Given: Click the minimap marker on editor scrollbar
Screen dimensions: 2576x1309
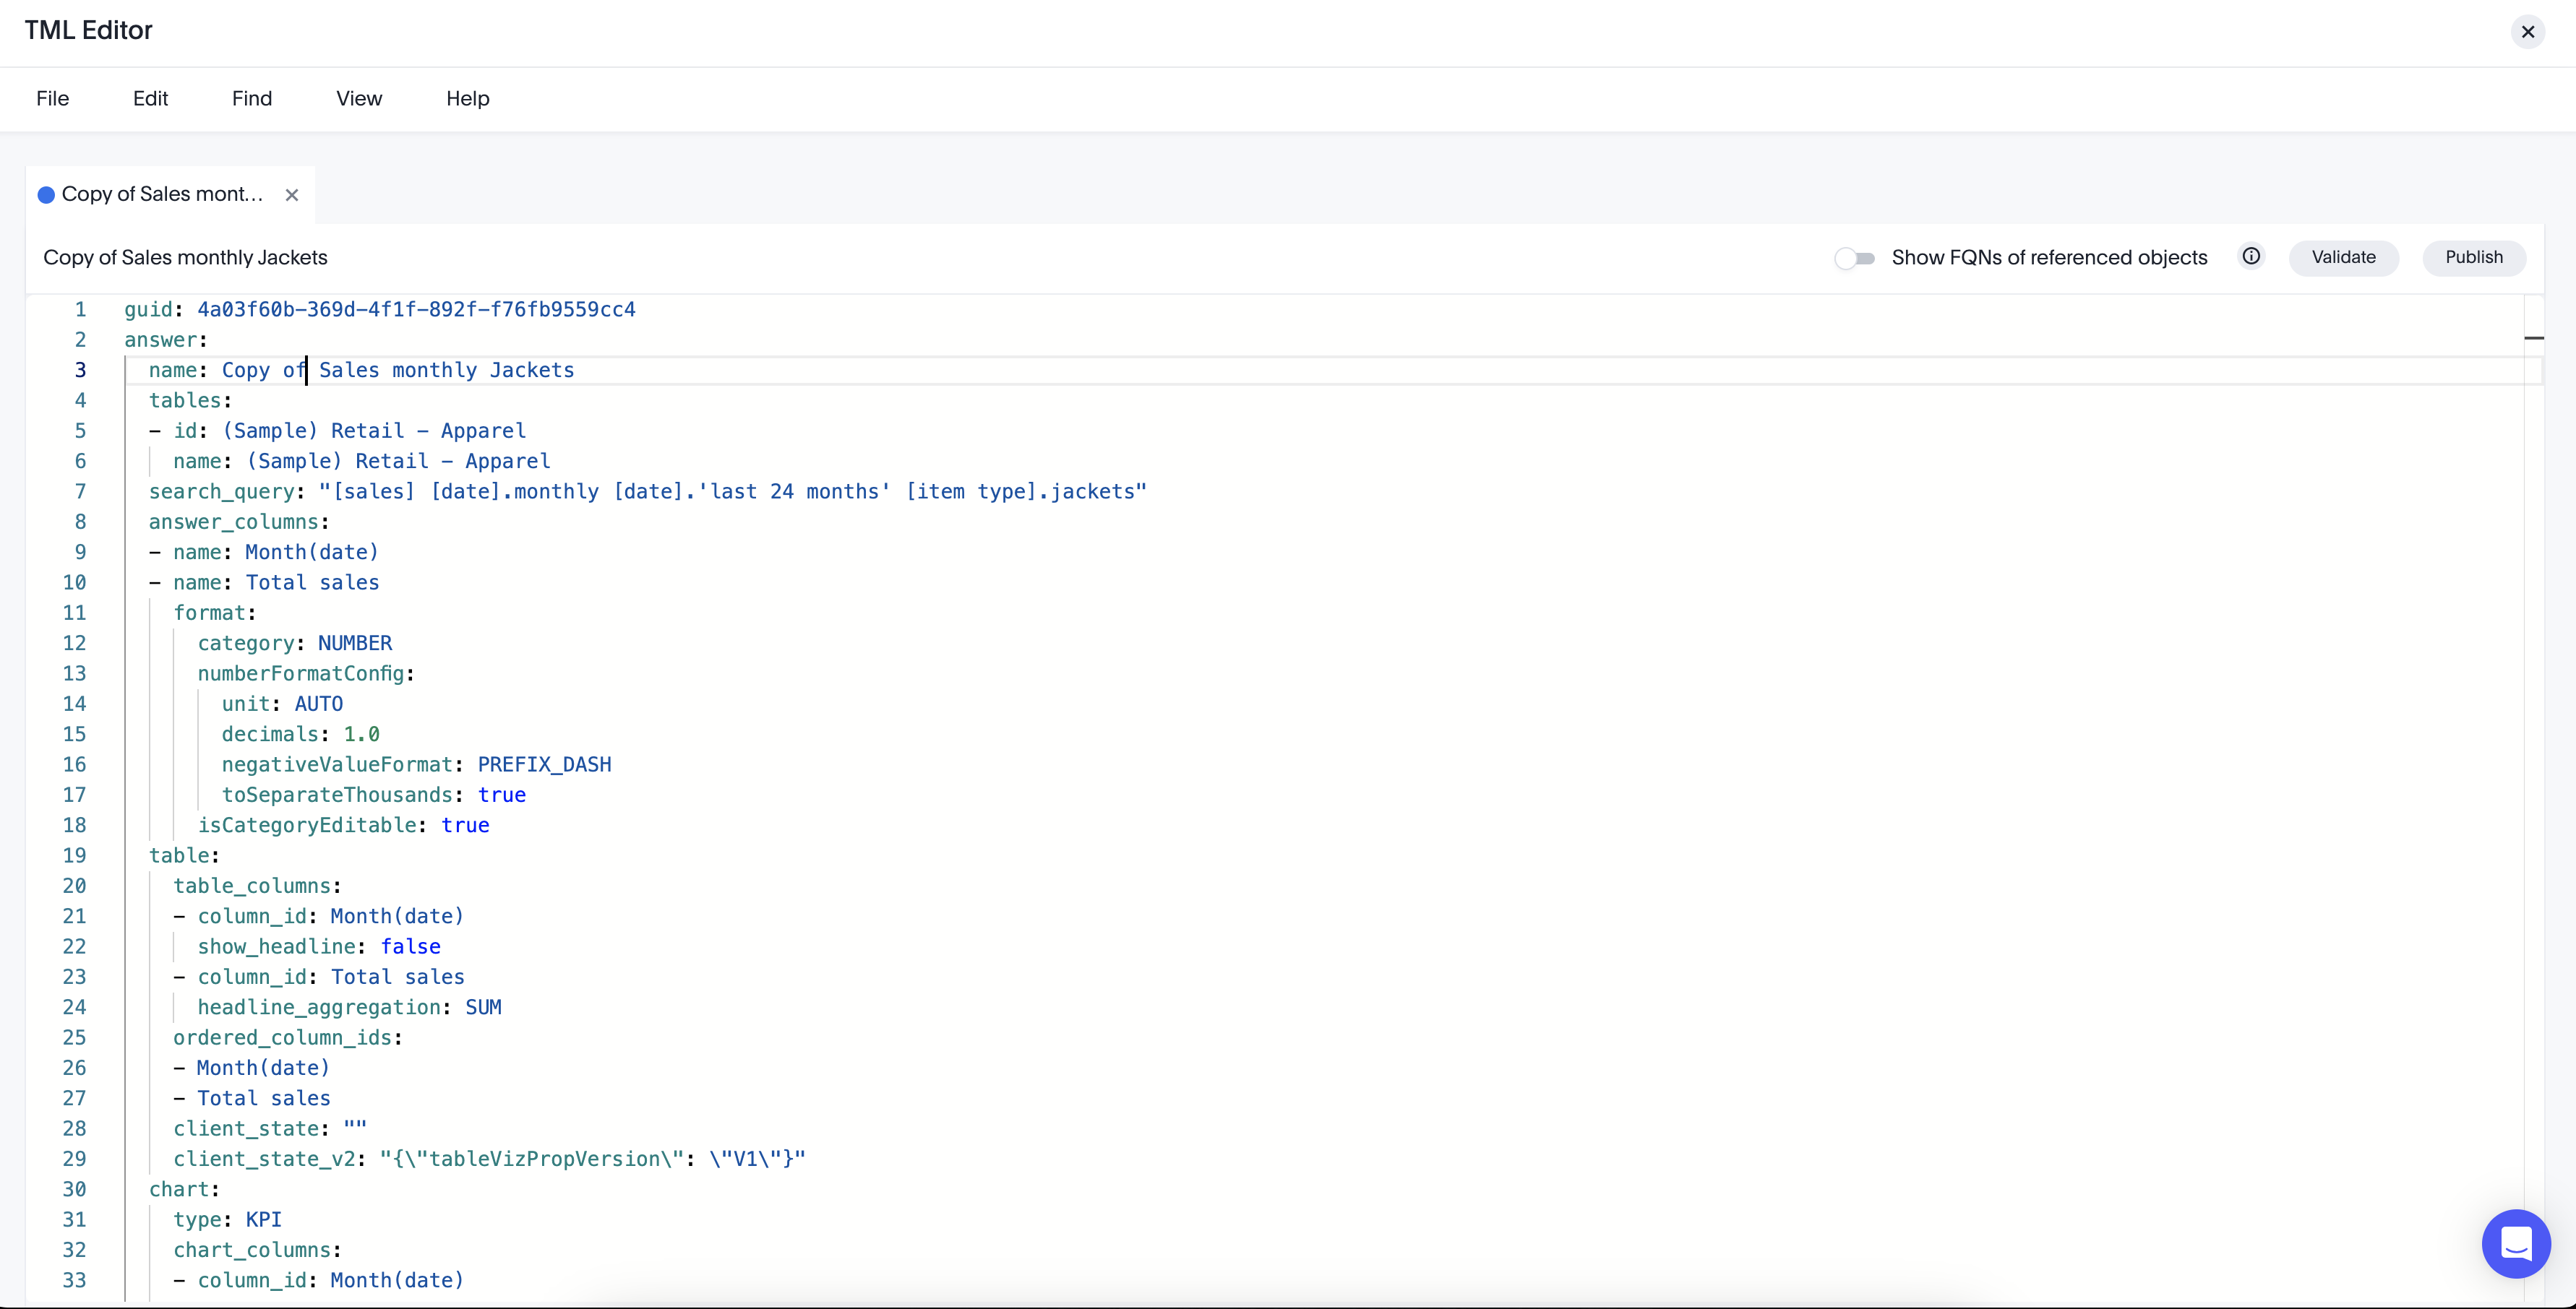Looking at the screenshot, I should (x=2533, y=338).
